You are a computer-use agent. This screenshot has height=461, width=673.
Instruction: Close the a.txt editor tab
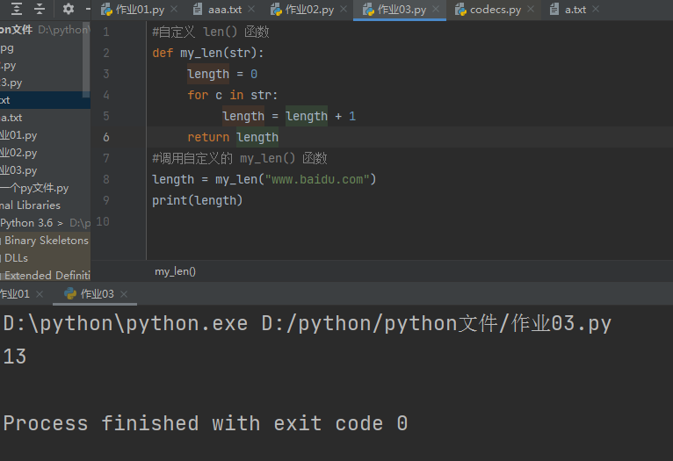(596, 10)
